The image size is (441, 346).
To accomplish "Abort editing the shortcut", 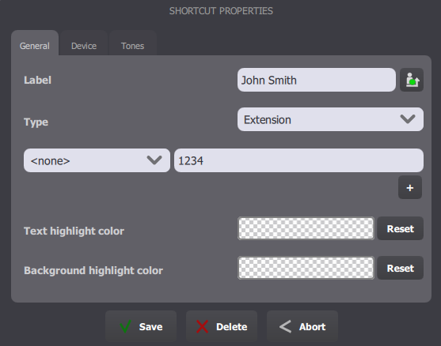I will tap(302, 326).
